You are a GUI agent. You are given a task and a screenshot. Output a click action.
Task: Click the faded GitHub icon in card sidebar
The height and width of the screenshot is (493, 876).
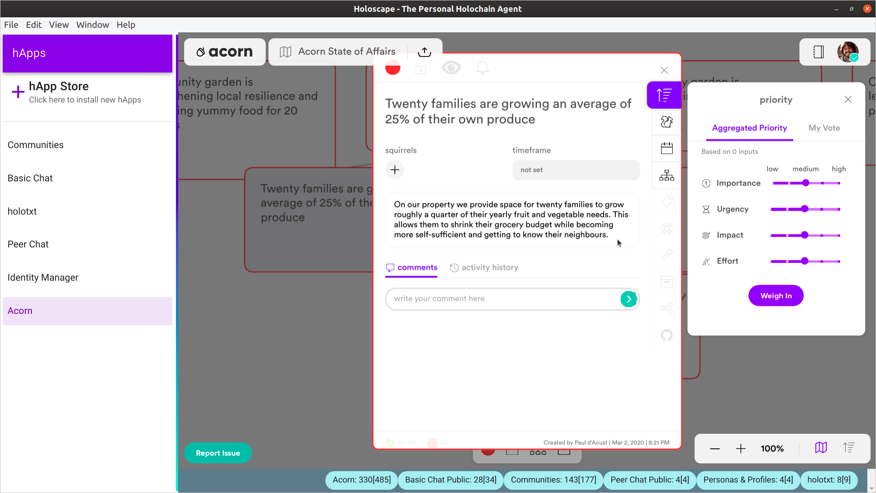point(667,335)
